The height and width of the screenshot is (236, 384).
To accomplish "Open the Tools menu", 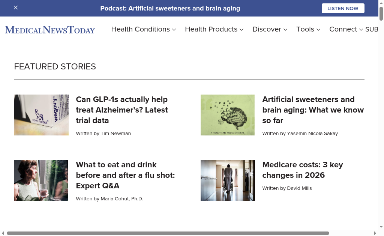I will coord(308,29).
